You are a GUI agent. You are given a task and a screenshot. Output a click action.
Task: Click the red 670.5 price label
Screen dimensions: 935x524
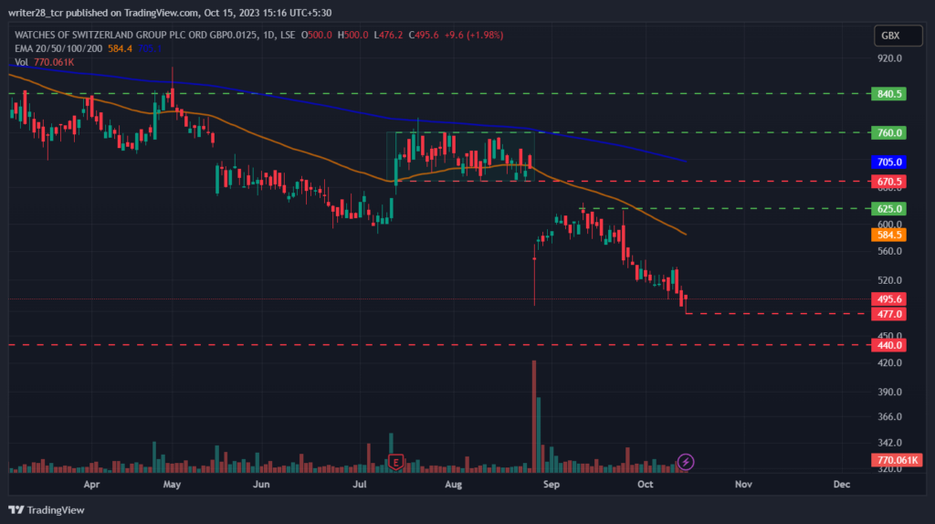coord(888,182)
